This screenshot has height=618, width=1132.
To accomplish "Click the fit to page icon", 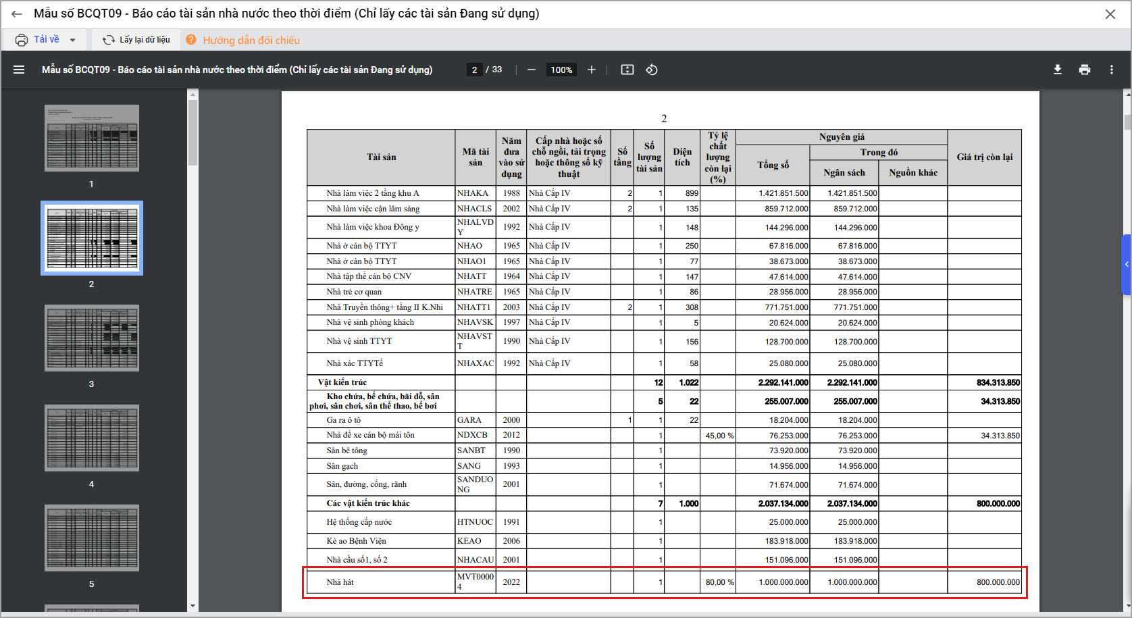I will [x=627, y=70].
